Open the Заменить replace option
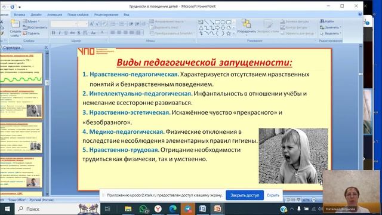The width and height of the screenshot is (382, 215). (331, 27)
